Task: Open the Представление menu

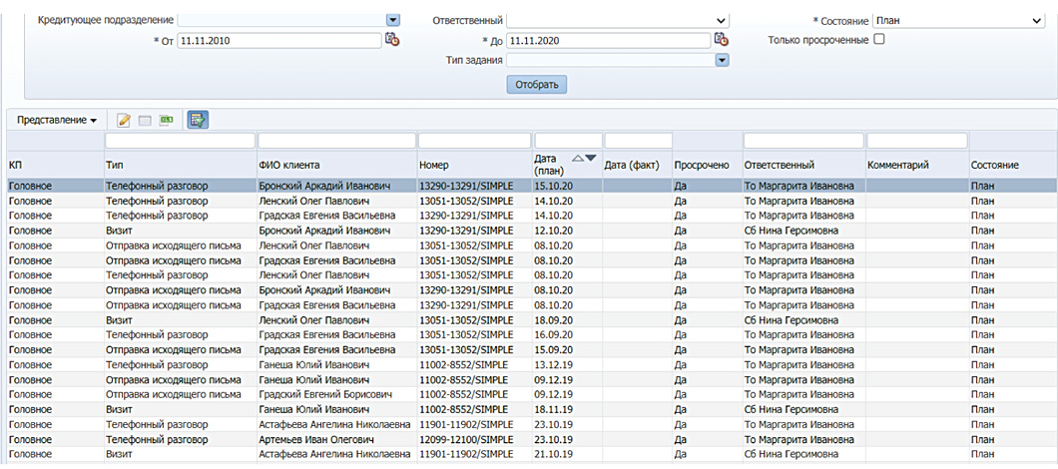Action: (x=57, y=120)
